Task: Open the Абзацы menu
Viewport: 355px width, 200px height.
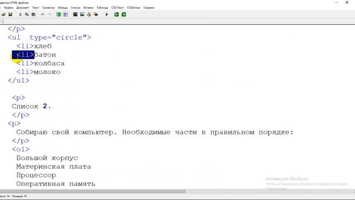Action: [63, 8]
